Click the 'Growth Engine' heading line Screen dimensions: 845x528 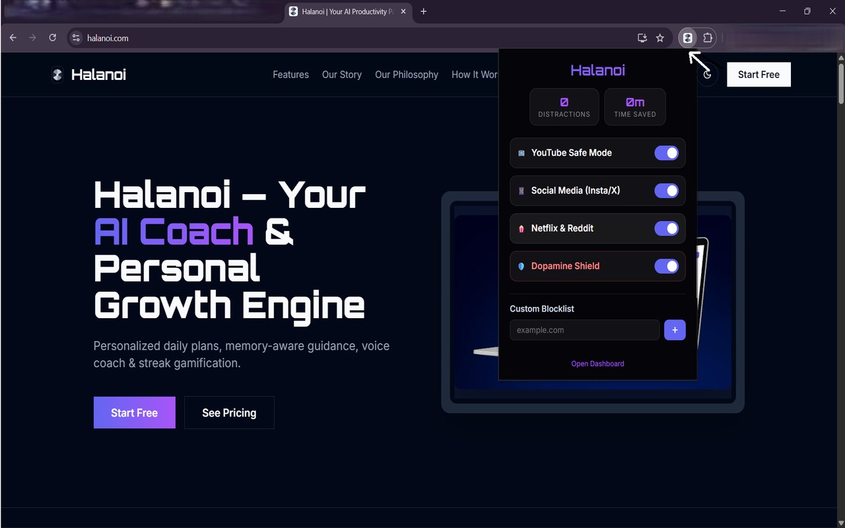229,305
